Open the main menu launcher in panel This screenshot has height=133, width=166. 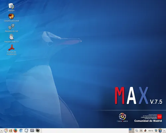click(6, 130)
